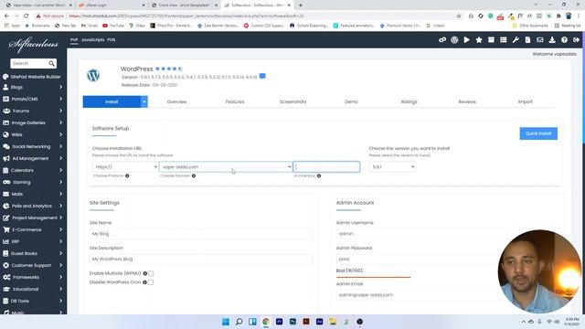
Task: Switch to the Demo tab
Action: click(x=351, y=101)
